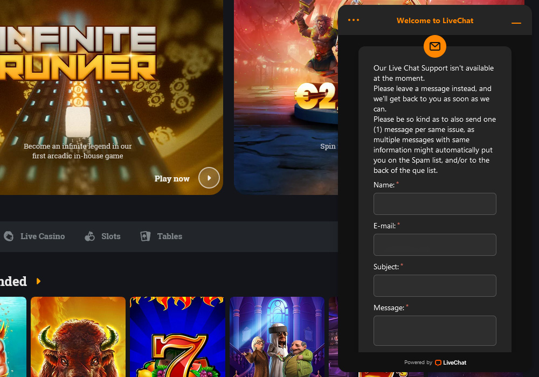Open the buffalo game thumbnail

pos(78,337)
